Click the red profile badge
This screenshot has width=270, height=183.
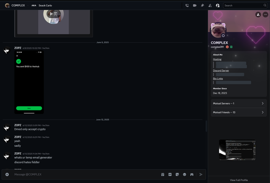pos(227,47)
